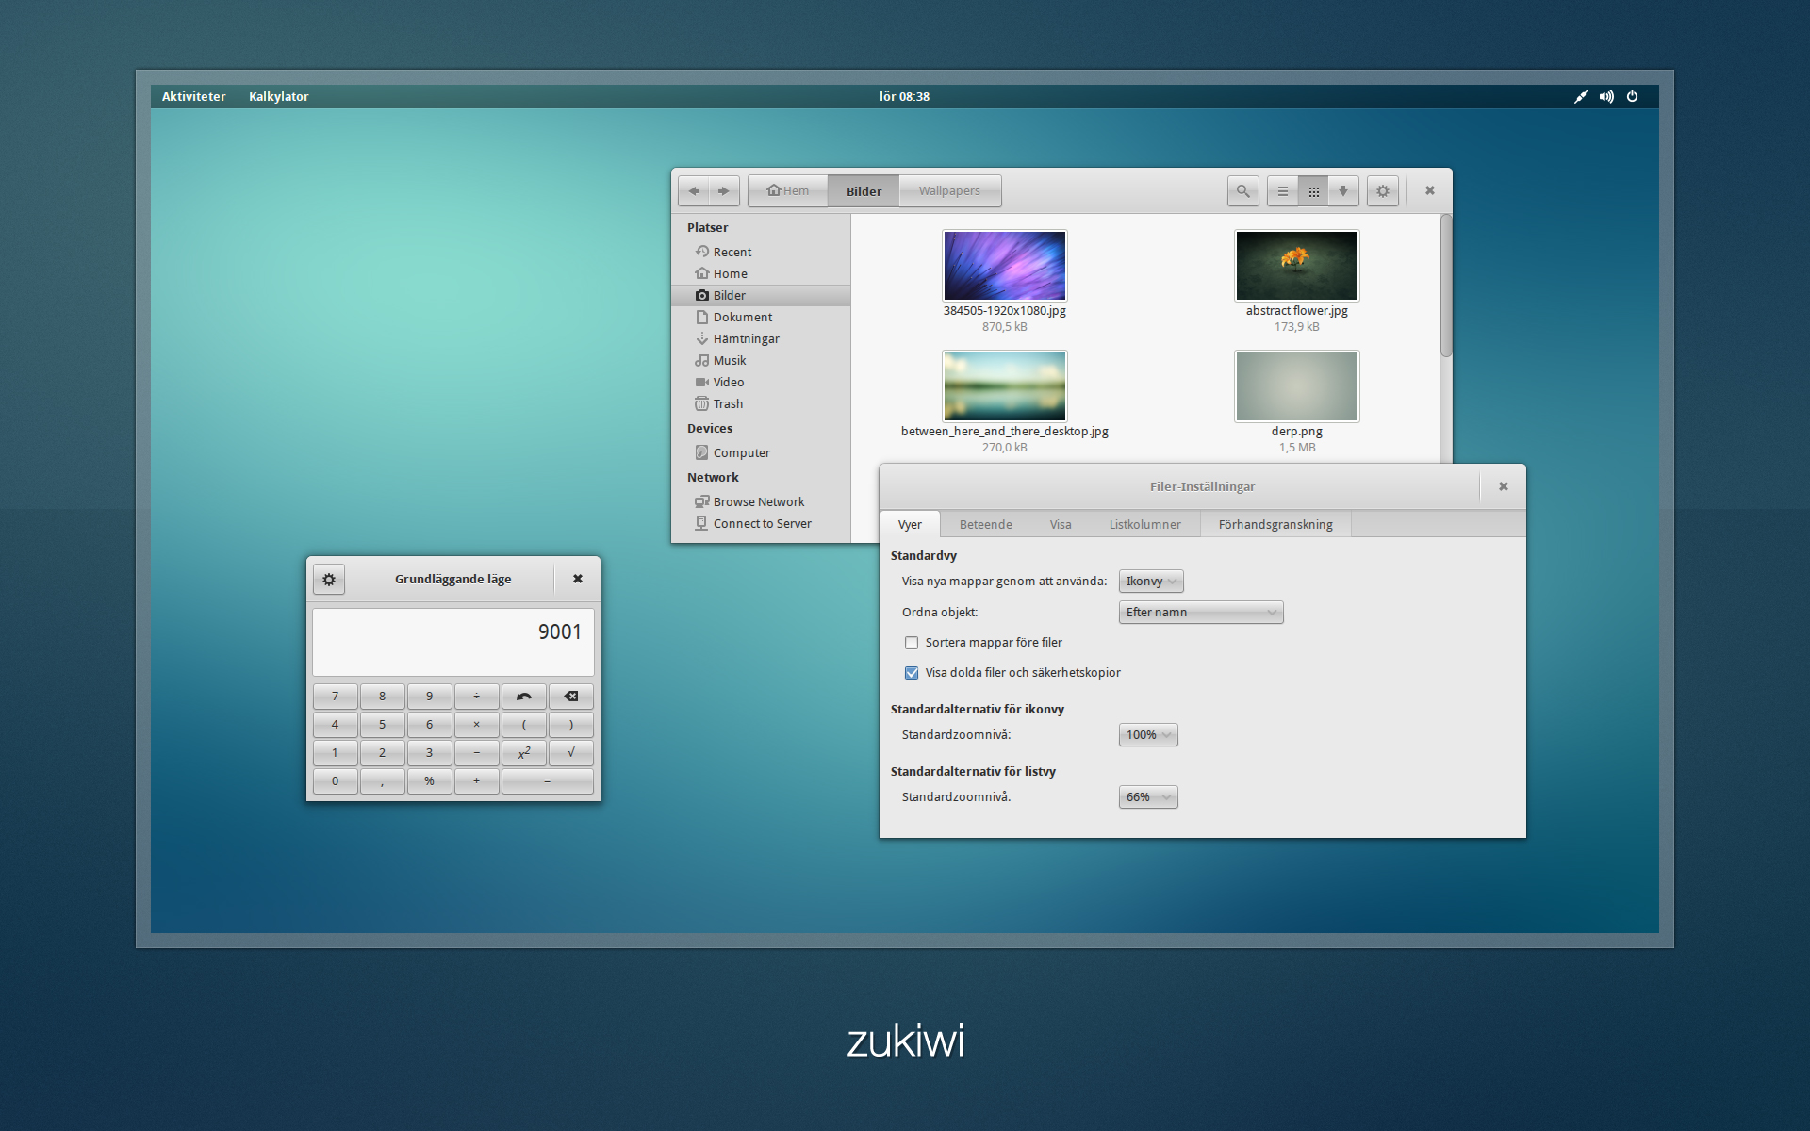The image size is (1810, 1131).
Task: Switch to list view in Files
Action: [x=1282, y=190]
